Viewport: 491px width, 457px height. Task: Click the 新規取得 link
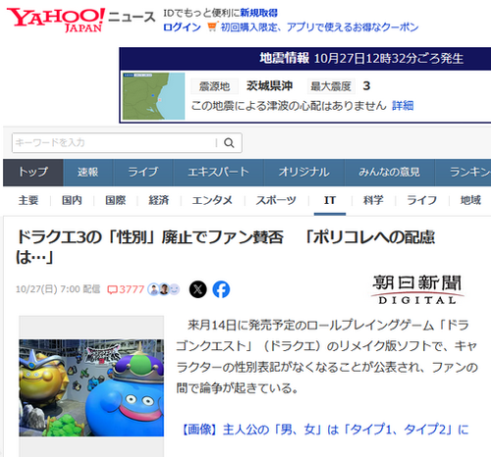(x=259, y=13)
